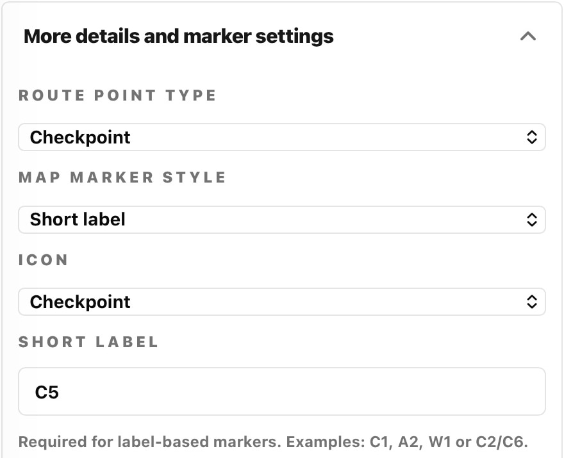Click the ICON field label
The width and height of the screenshot is (564, 458).
click(x=43, y=259)
